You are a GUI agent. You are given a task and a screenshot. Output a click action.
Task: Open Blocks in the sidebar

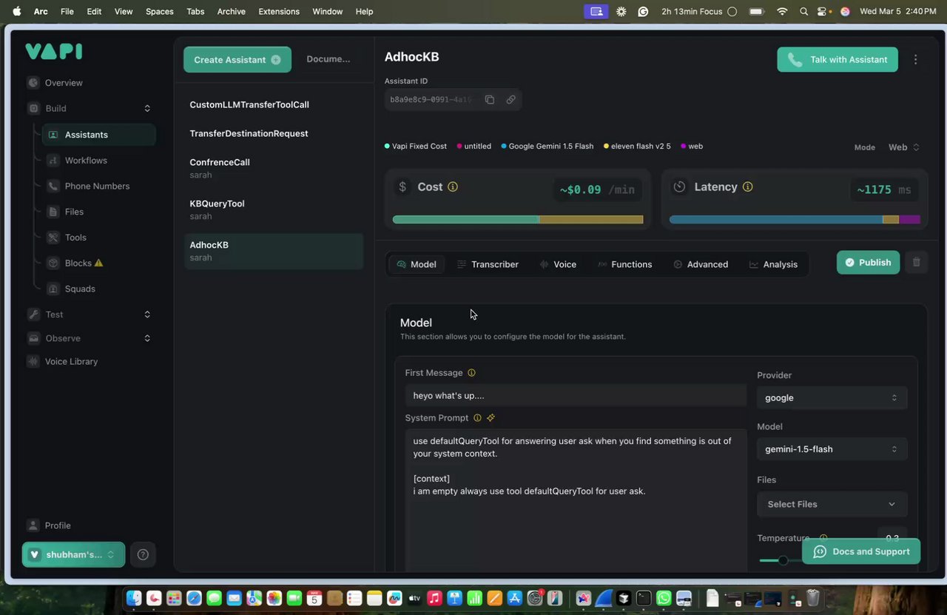78,263
